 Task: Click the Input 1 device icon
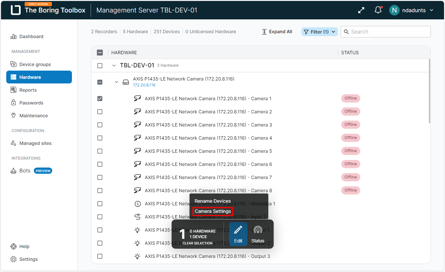click(138, 217)
